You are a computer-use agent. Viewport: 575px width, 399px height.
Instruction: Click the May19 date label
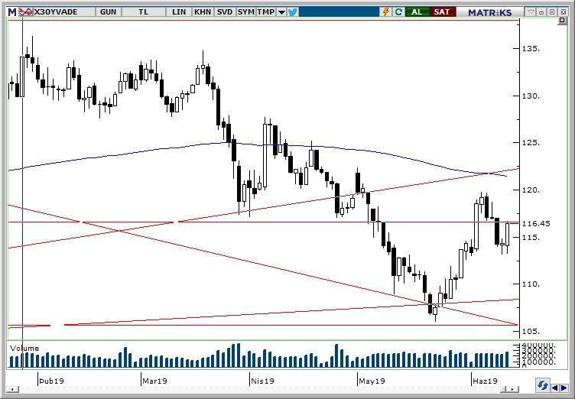[x=372, y=381]
